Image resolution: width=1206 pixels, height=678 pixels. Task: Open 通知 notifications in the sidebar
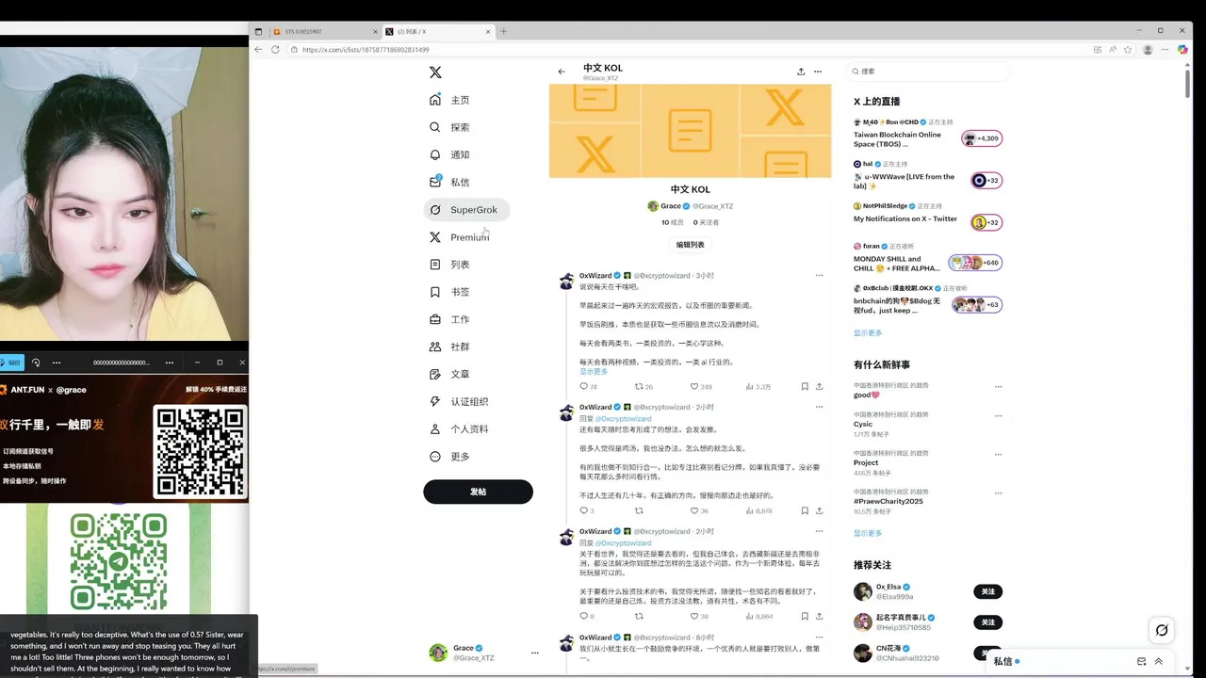coord(449,154)
